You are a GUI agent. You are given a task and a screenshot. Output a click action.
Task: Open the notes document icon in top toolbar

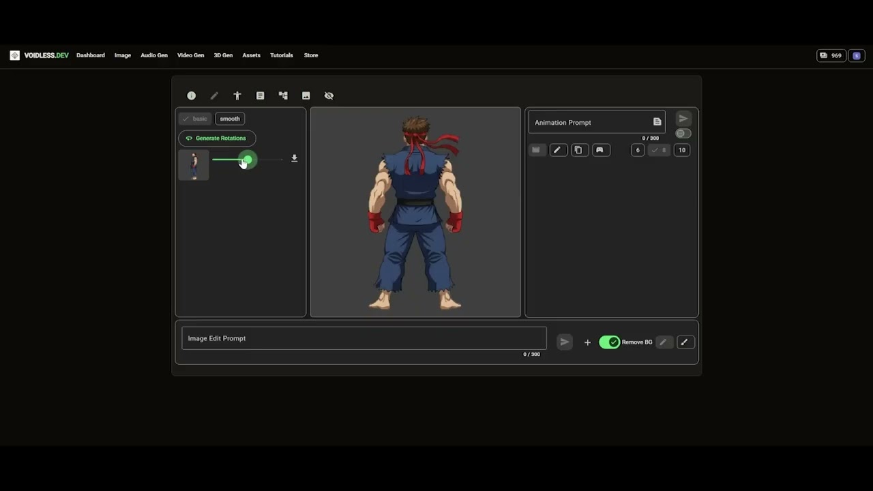pos(260,96)
